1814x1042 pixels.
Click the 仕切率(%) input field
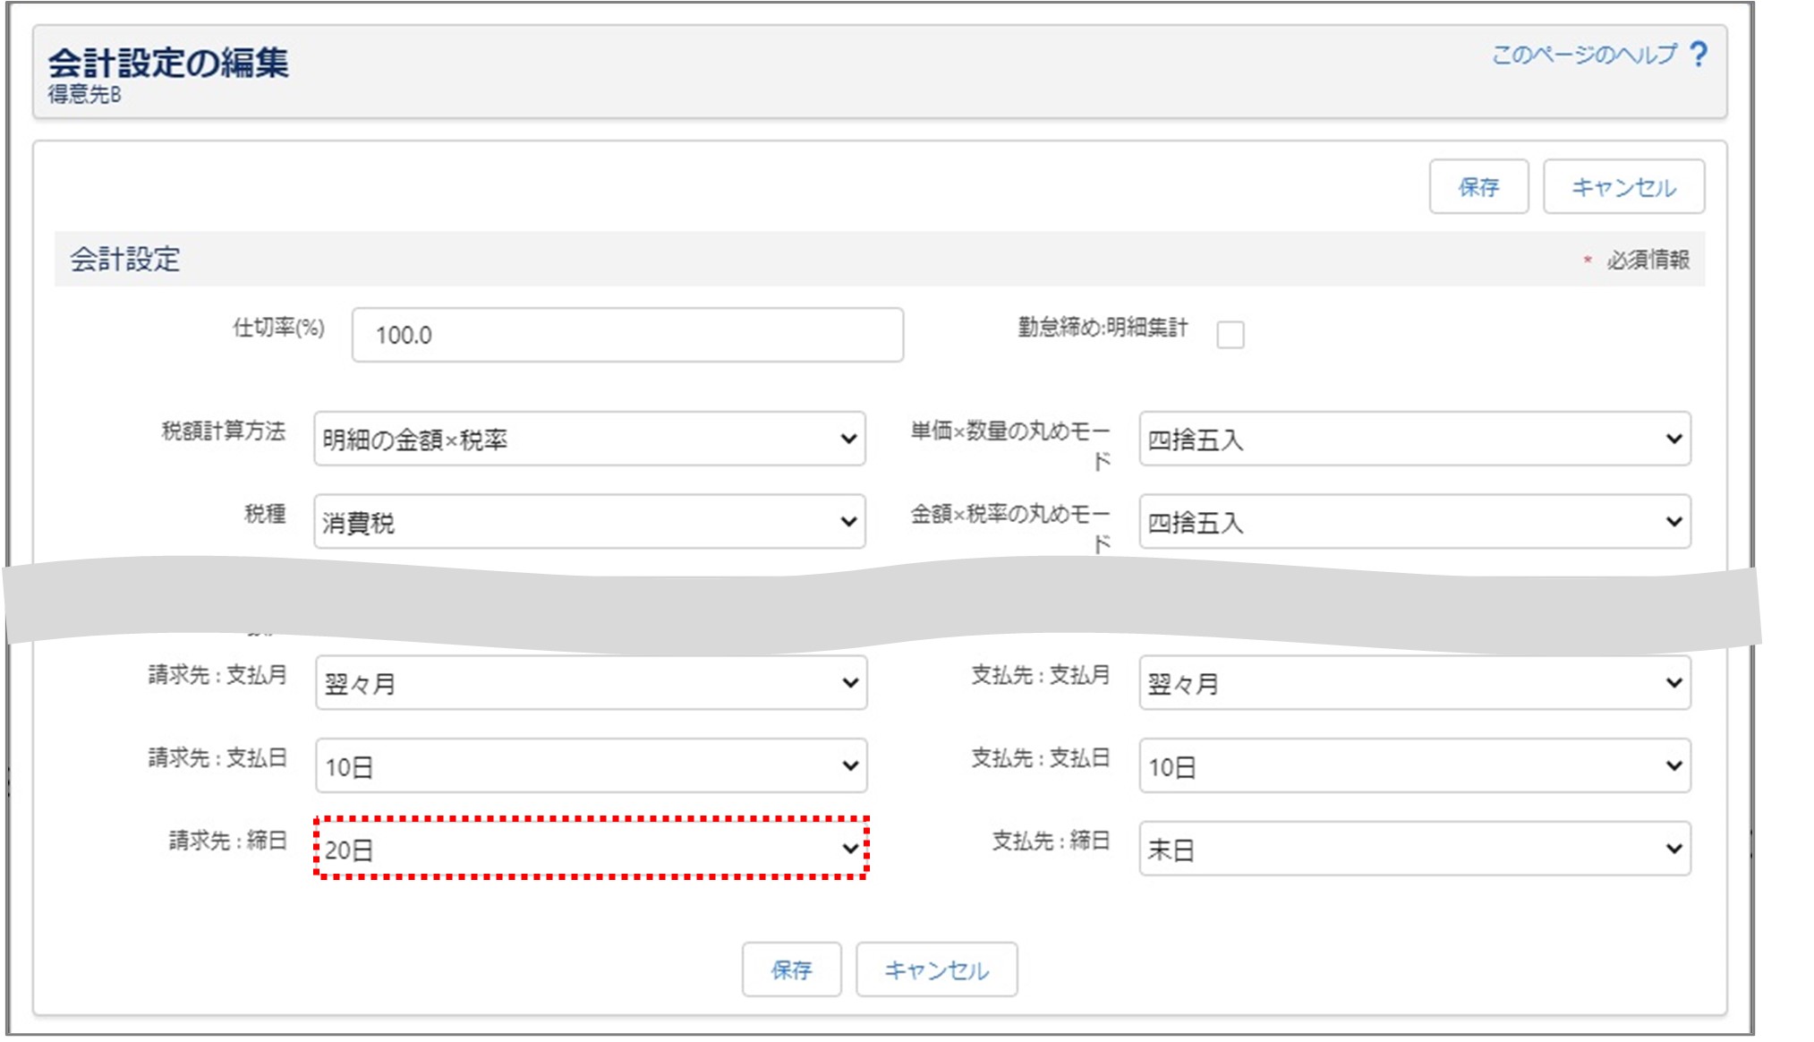(x=627, y=335)
